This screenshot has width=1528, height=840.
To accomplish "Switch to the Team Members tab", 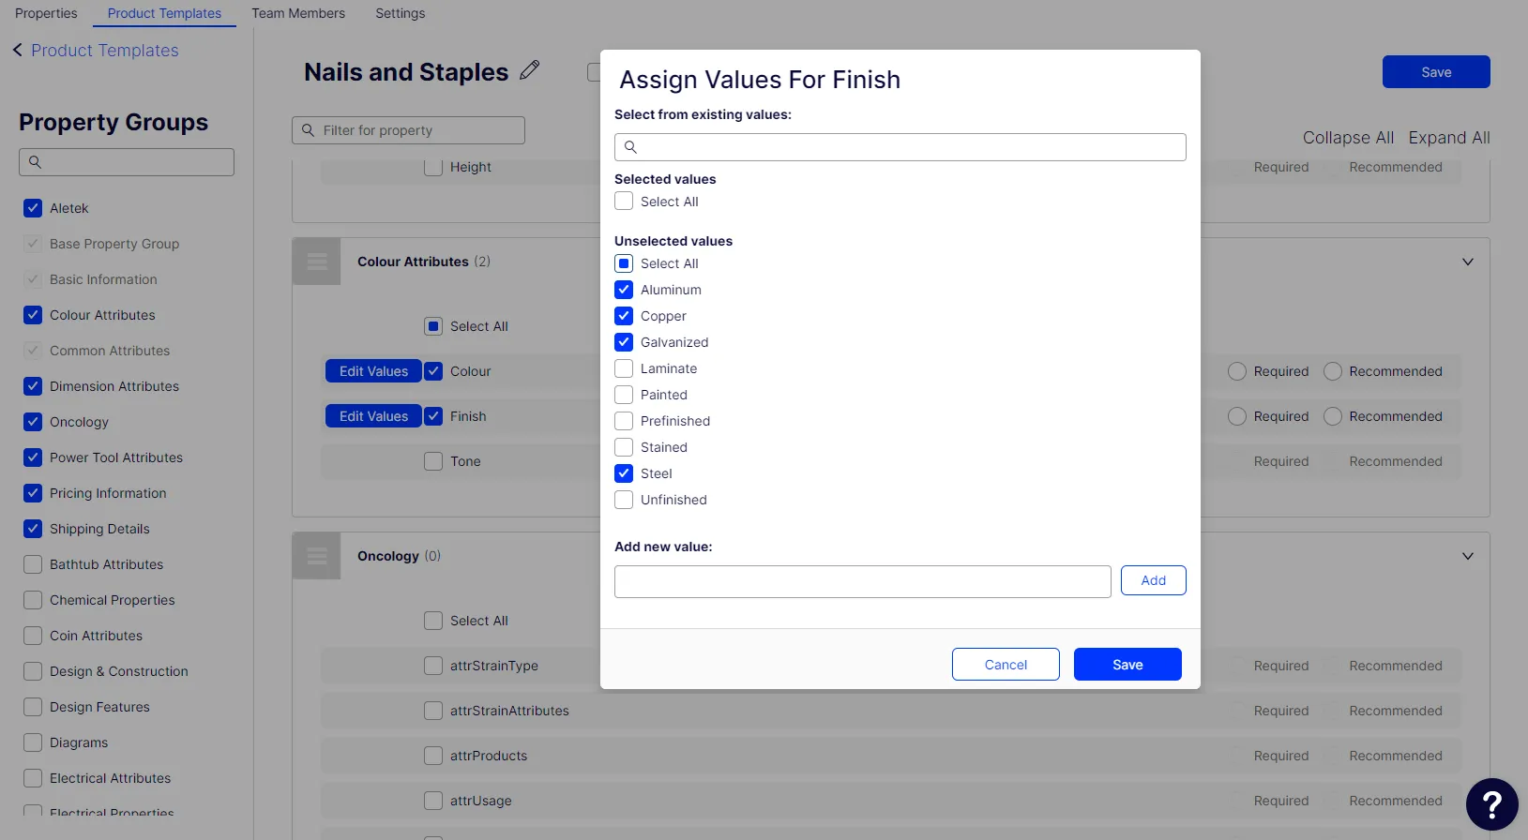I will [x=298, y=13].
